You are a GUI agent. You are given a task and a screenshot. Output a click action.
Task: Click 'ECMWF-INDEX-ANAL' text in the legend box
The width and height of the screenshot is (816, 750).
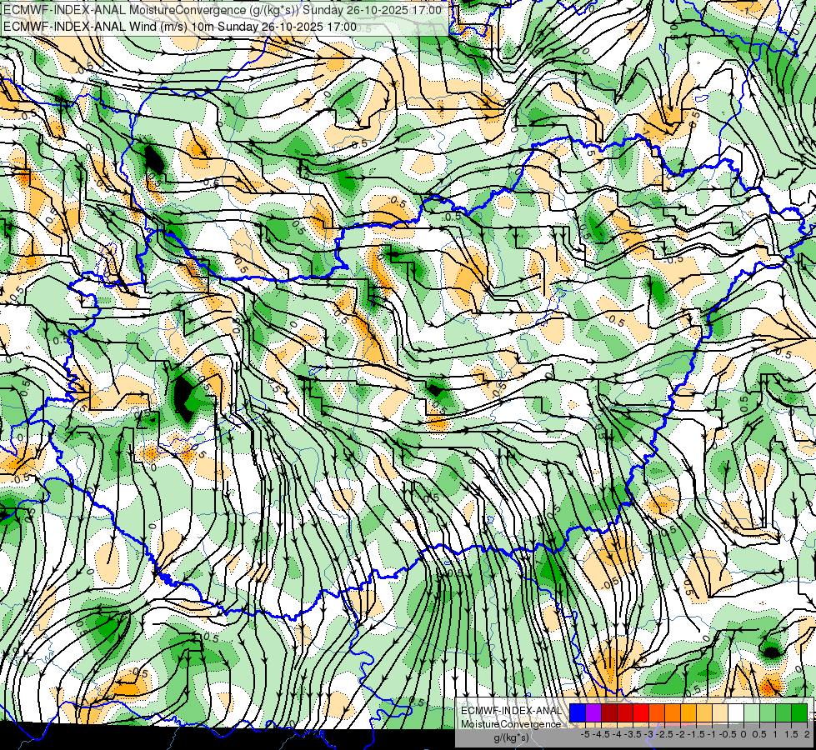click(512, 711)
